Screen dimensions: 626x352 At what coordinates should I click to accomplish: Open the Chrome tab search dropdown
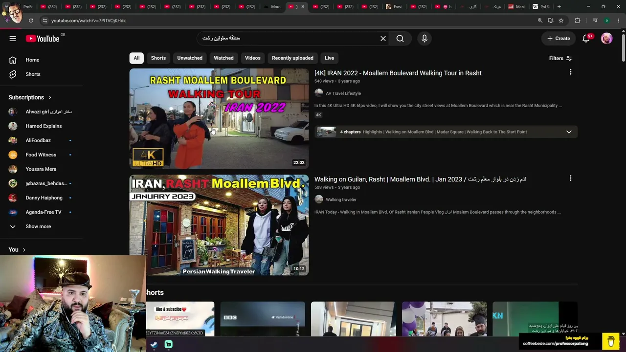(6, 7)
